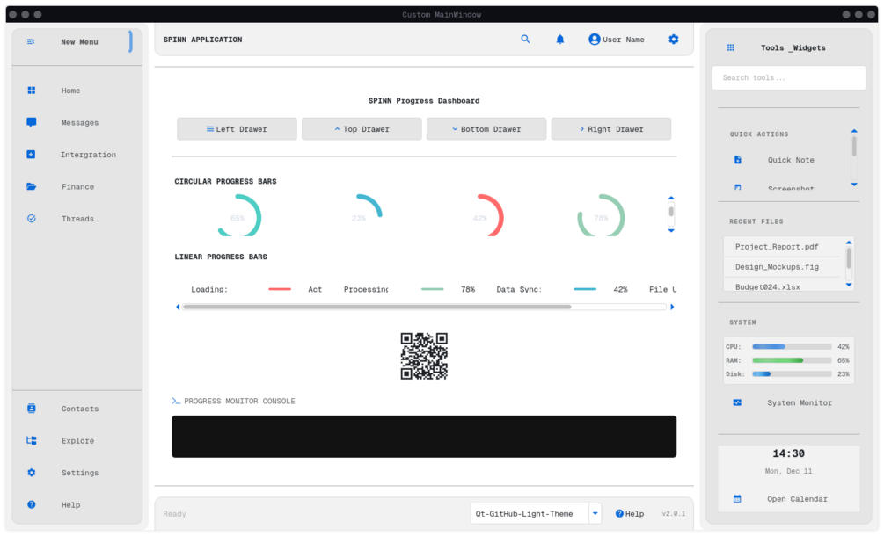Click linear progress scroll left arrow
The height and width of the screenshot is (536, 884).
click(x=179, y=307)
